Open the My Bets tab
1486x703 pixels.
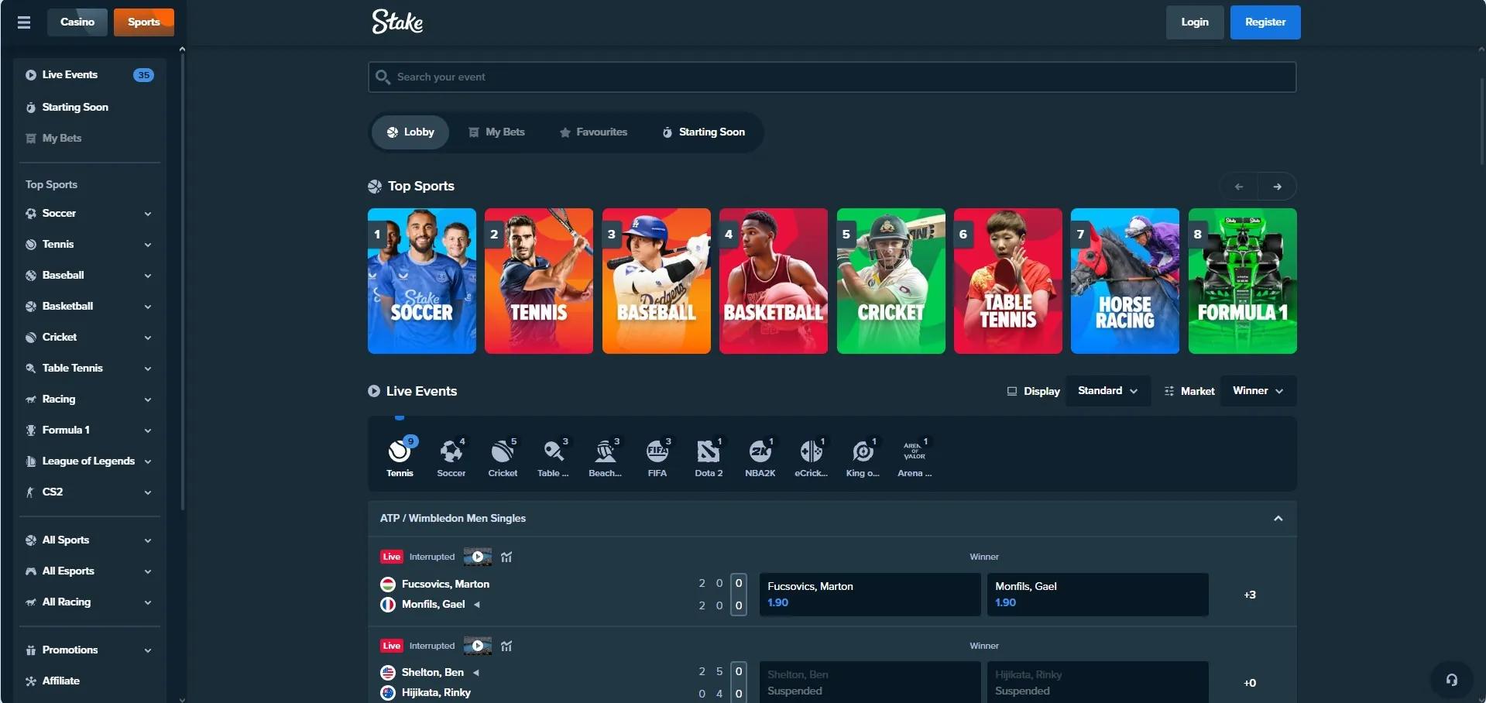tap(496, 132)
